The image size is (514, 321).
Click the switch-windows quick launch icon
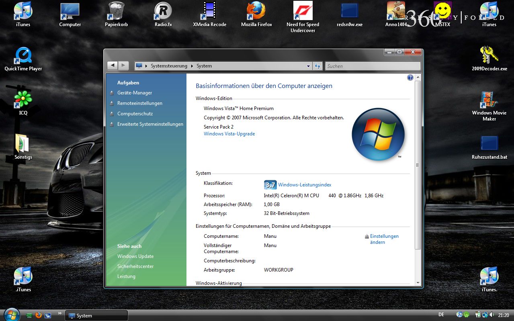[48, 315]
